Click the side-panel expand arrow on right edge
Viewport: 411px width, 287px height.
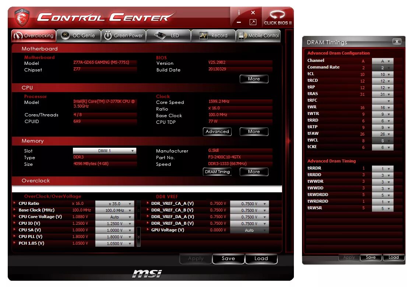pyautogui.click(x=289, y=141)
